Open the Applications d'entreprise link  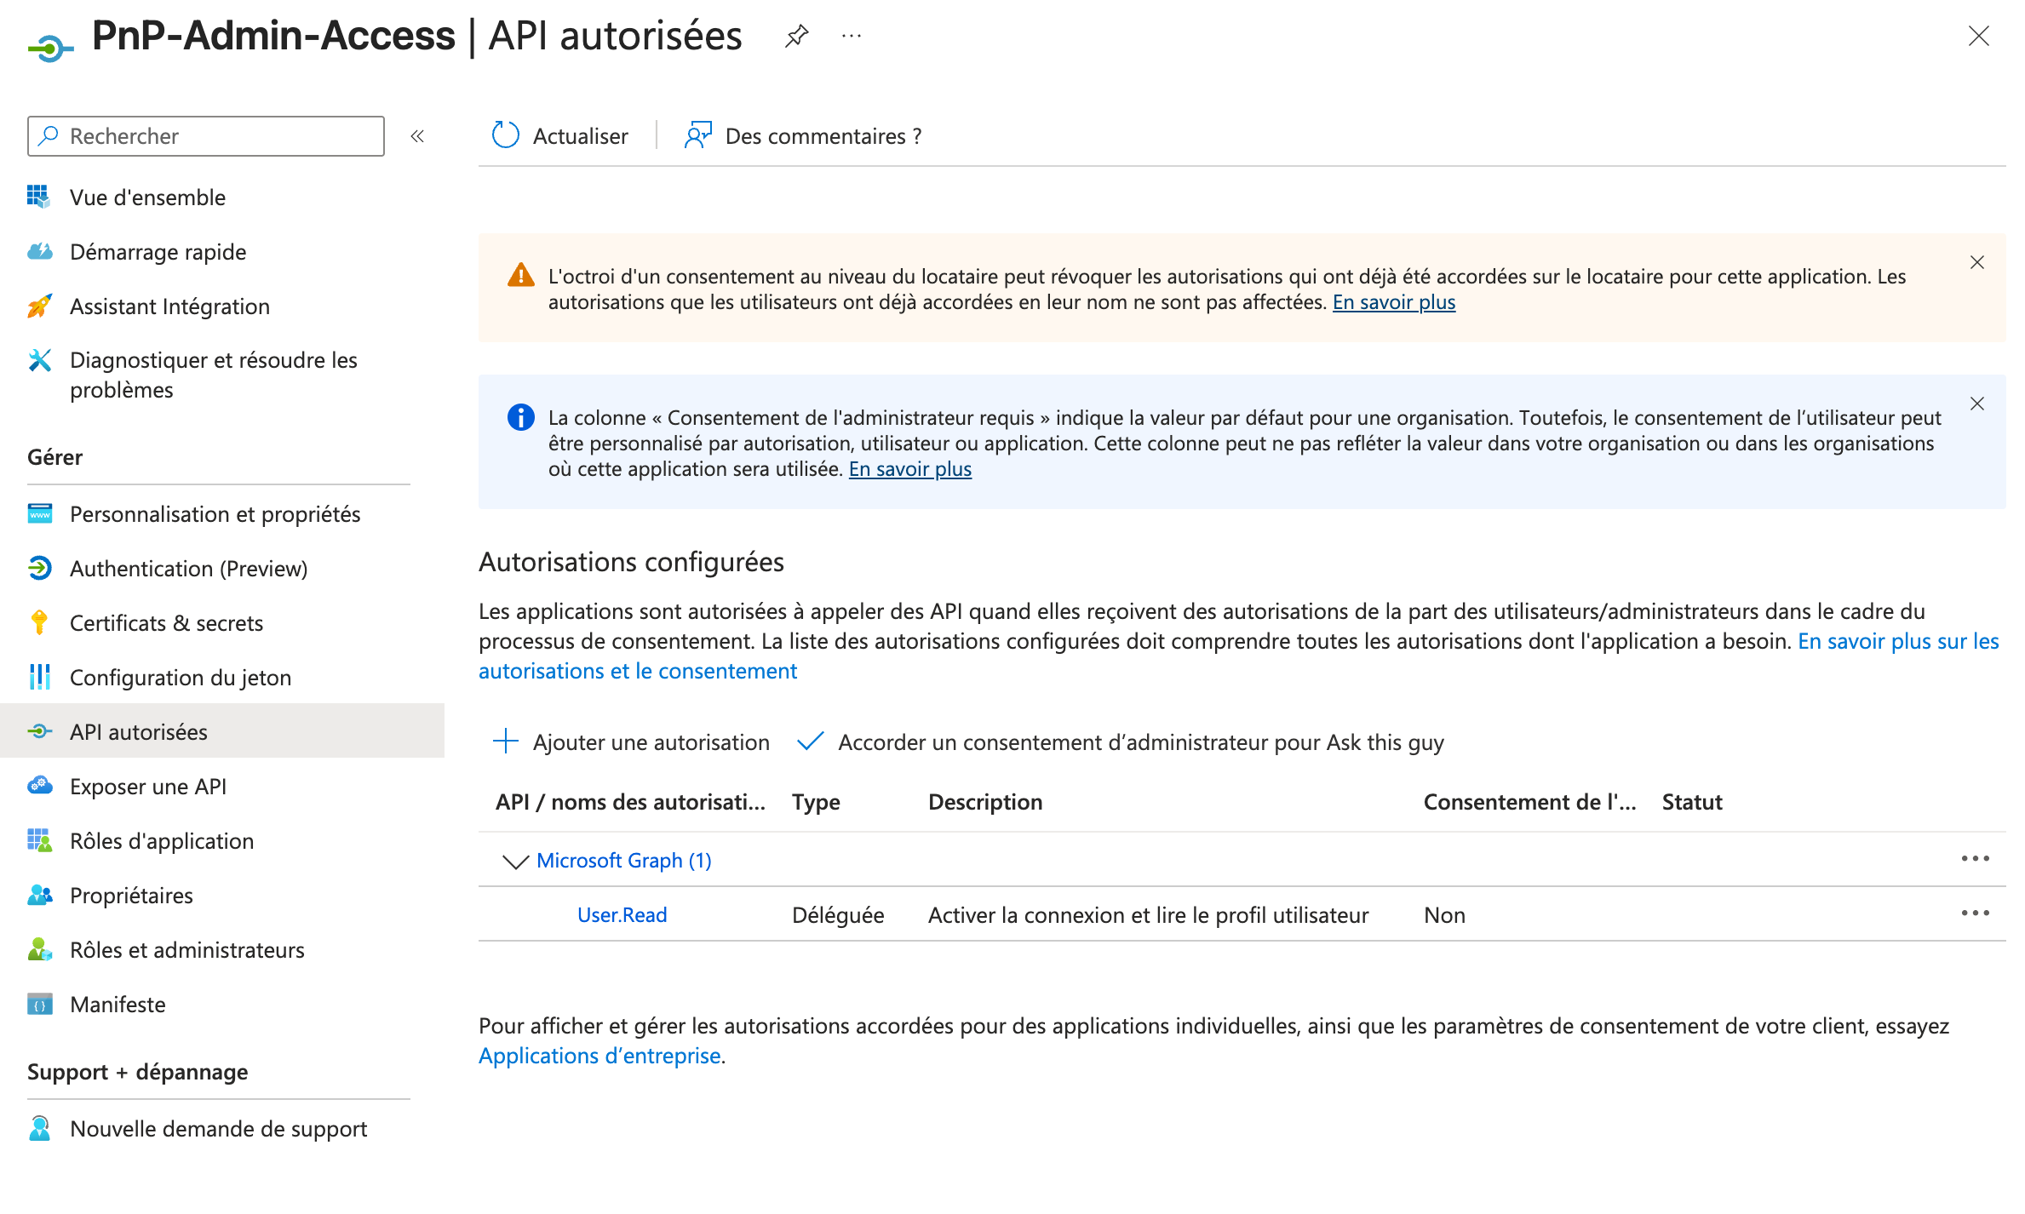point(599,1056)
